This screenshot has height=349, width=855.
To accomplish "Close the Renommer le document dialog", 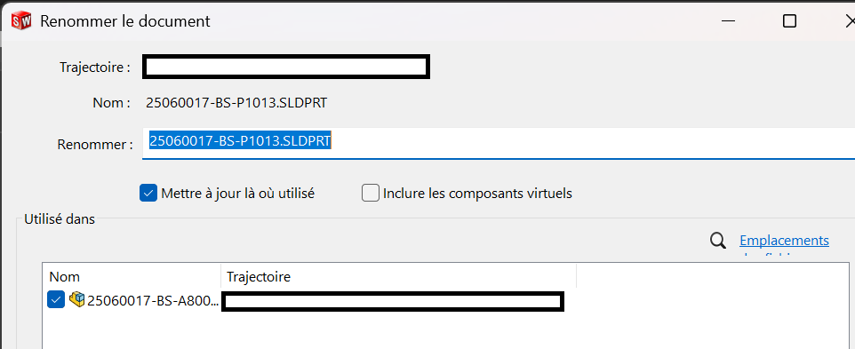I will [x=849, y=22].
